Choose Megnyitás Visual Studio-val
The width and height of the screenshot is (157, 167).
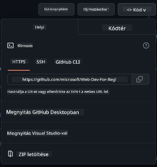pos(37,133)
